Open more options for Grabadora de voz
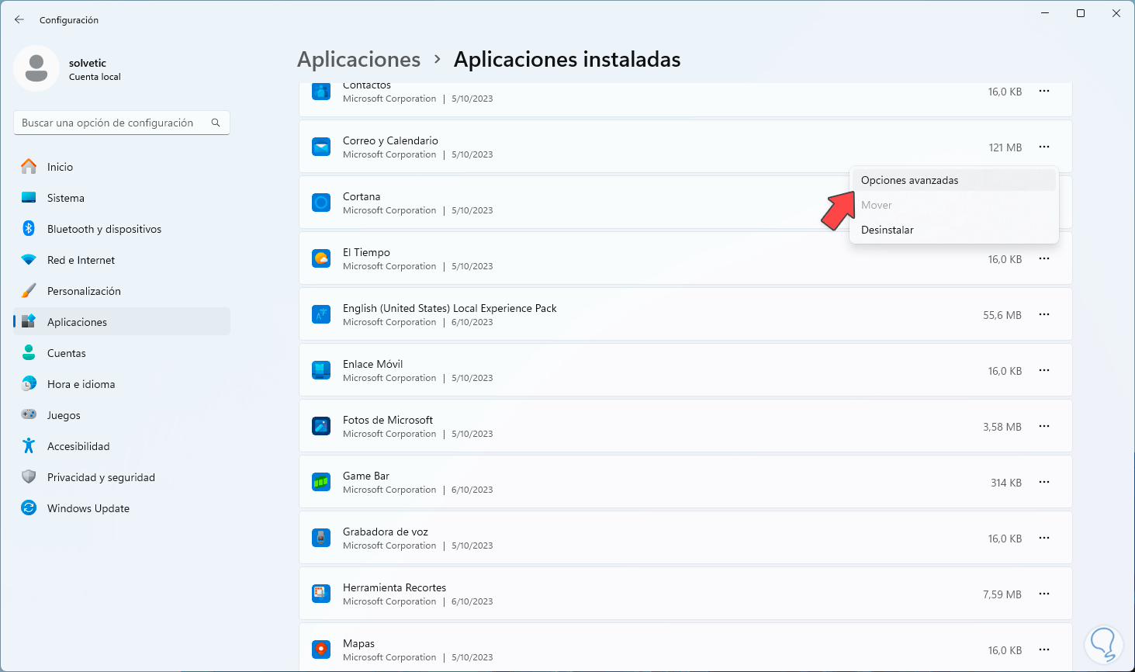 pyautogui.click(x=1044, y=538)
